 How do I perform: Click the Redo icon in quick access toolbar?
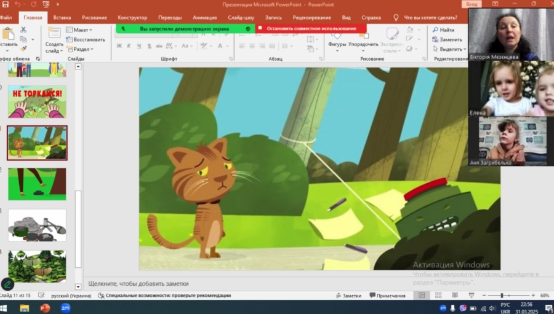pyautogui.click(x=34, y=4)
